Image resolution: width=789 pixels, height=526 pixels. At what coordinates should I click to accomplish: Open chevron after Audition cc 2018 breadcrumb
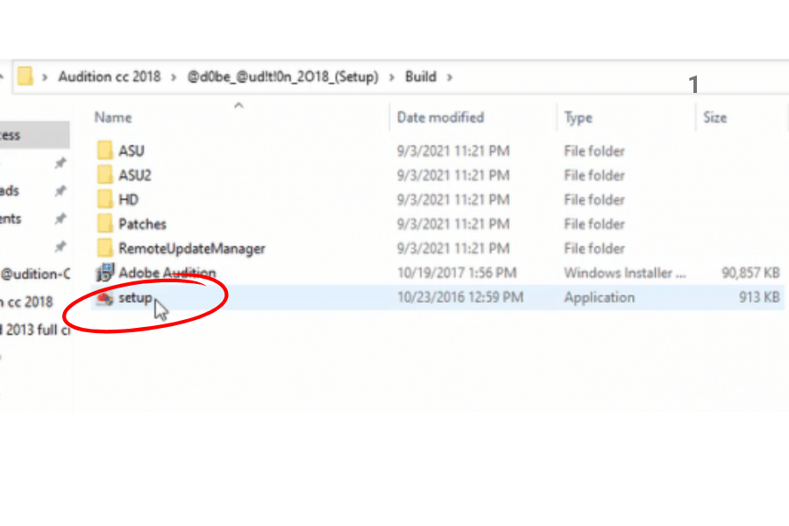175,77
